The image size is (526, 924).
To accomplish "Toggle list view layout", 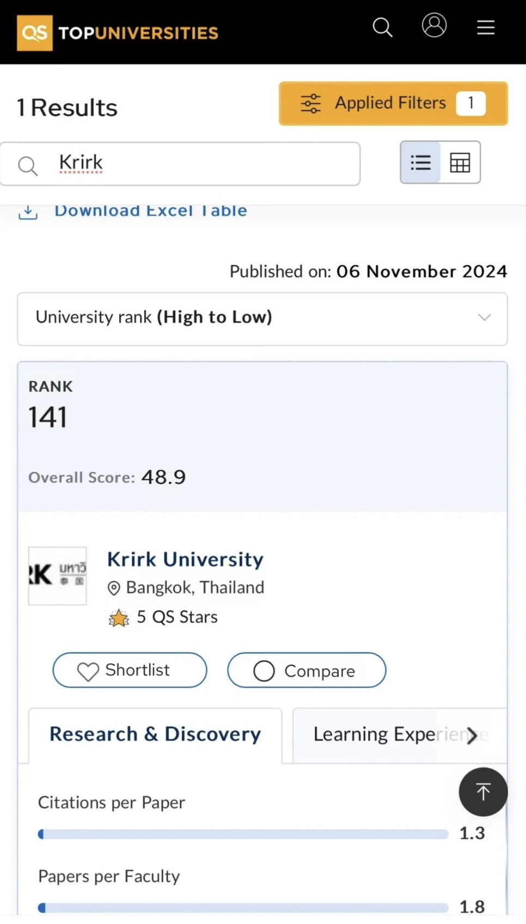I will pos(420,162).
